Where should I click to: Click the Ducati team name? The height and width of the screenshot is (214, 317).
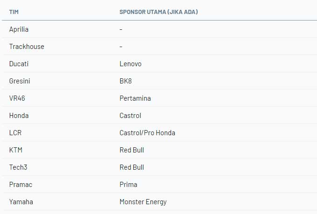point(19,64)
